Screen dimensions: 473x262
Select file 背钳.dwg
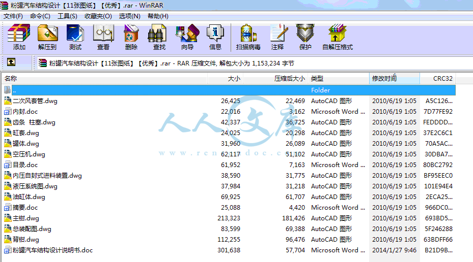coord(26,240)
